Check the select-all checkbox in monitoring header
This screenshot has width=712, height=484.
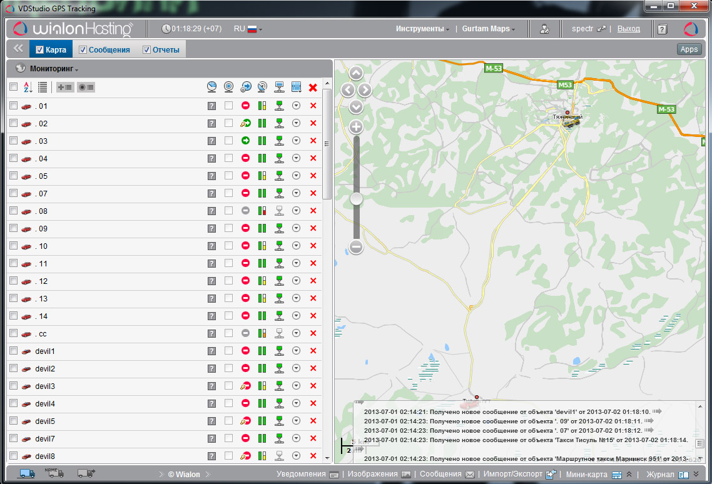click(x=14, y=87)
